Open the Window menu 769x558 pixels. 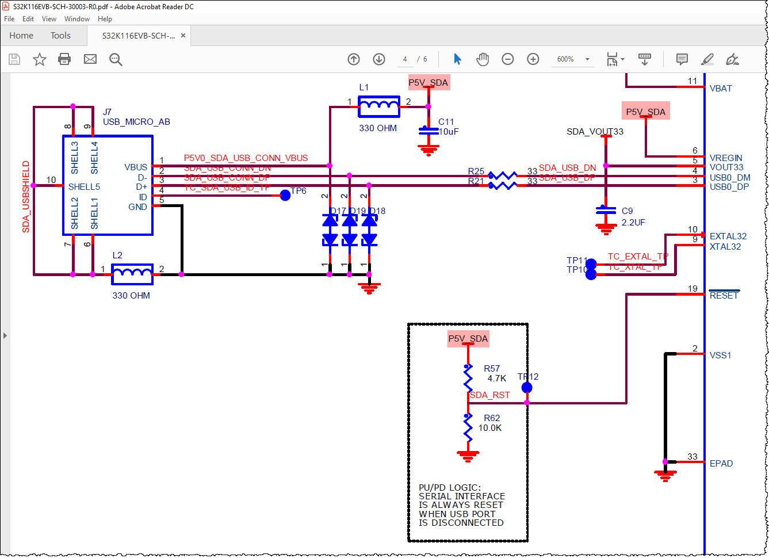point(77,19)
